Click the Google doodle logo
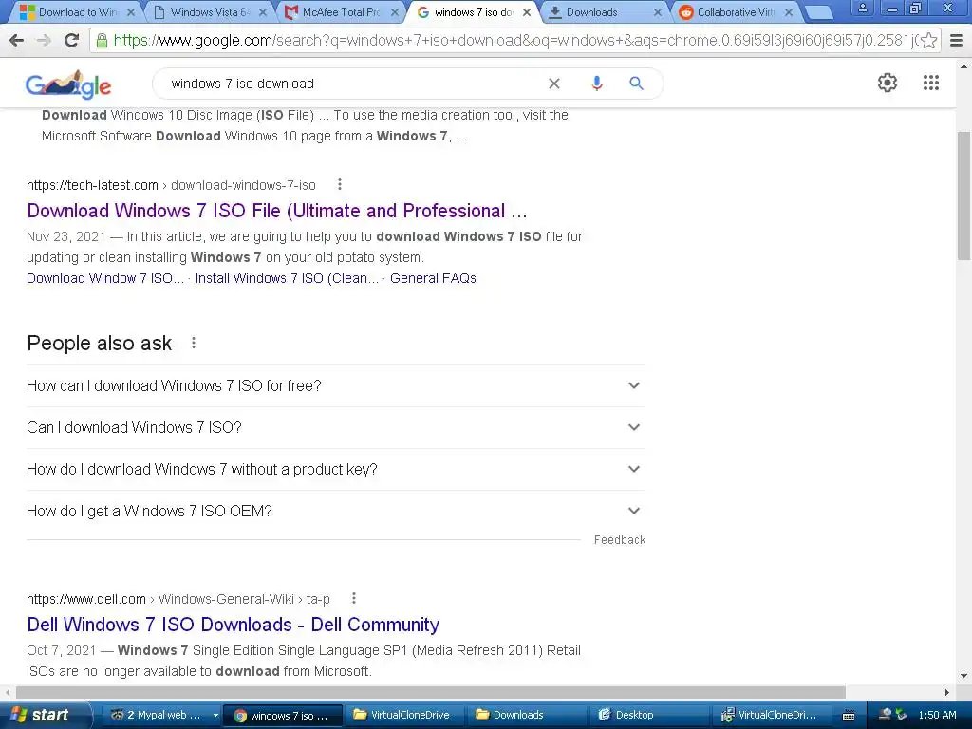Screen dimensions: 972x729 tap(68, 84)
